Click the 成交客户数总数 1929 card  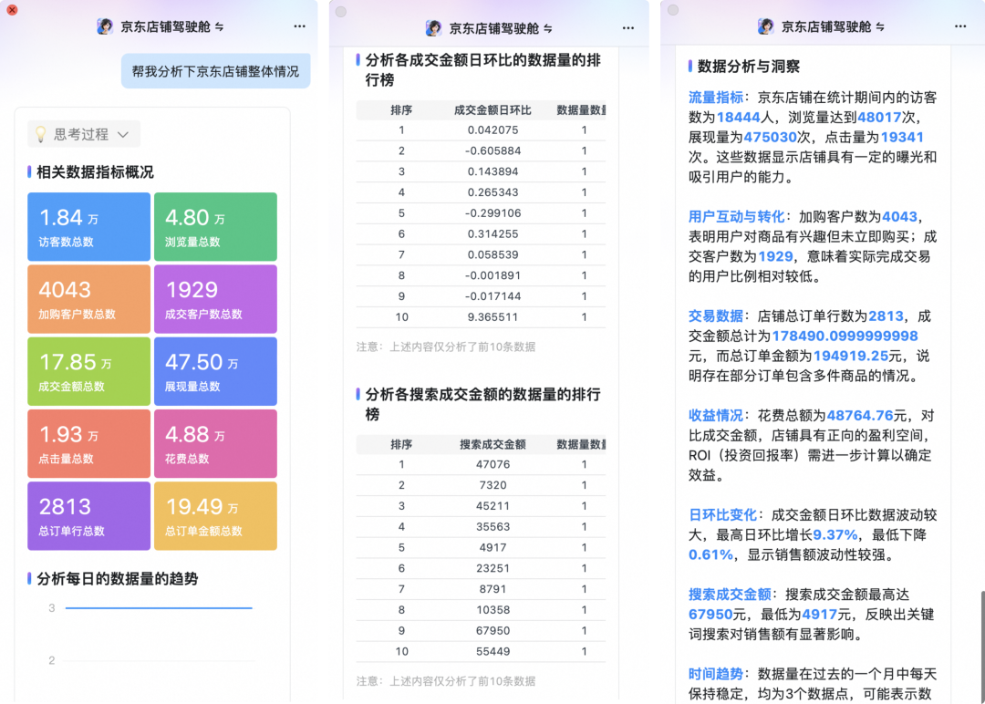(215, 299)
